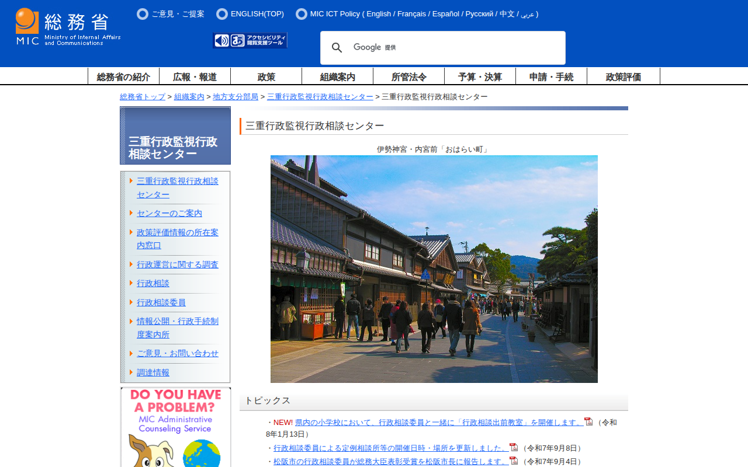Open 申請・手続 menu
Viewport: 748px width, 467px height.
(x=551, y=76)
